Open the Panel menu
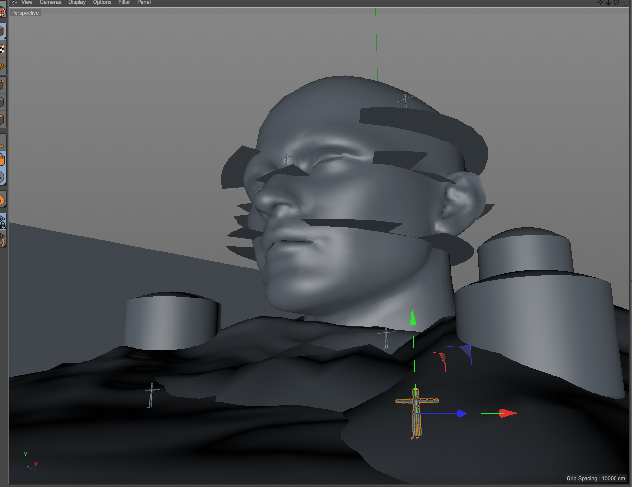This screenshot has height=487, width=632. [x=144, y=2]
